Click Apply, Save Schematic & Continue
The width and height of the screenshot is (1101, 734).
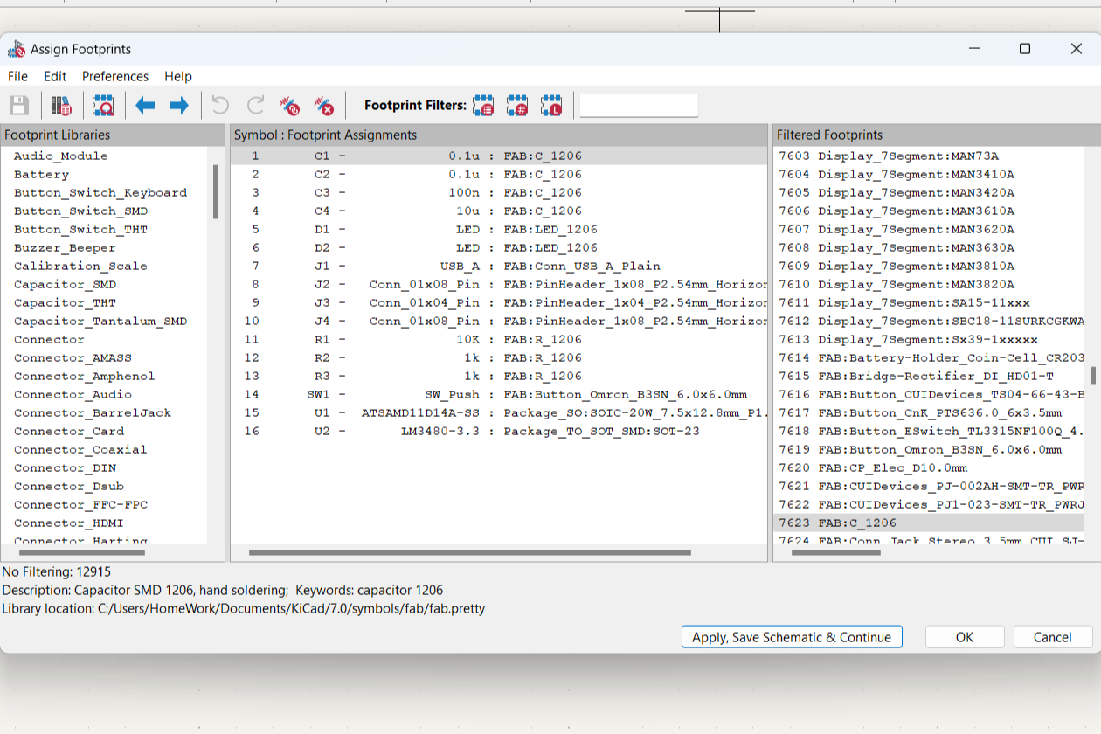[x=792, y=637]
